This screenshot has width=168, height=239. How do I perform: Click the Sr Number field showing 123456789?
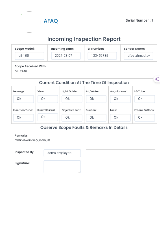click(x=102, y=56)
